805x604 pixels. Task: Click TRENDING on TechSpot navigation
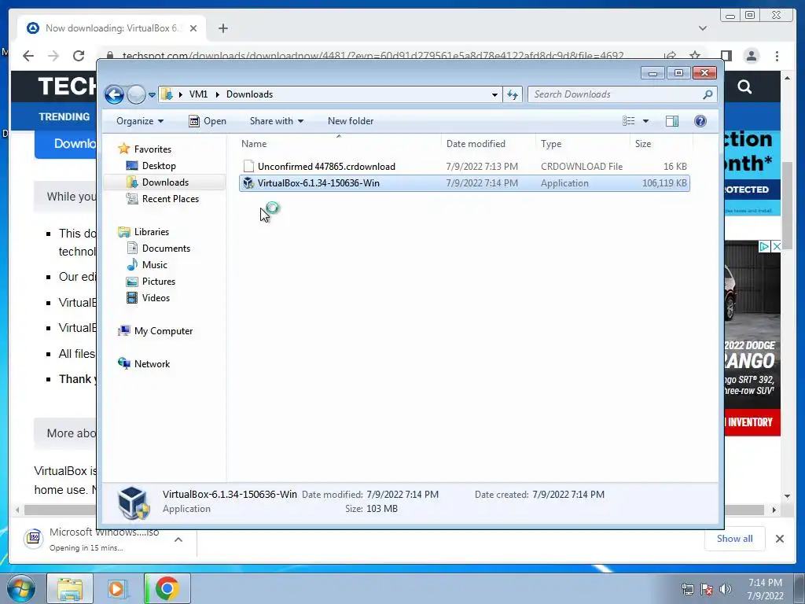[x=64, y=116]
